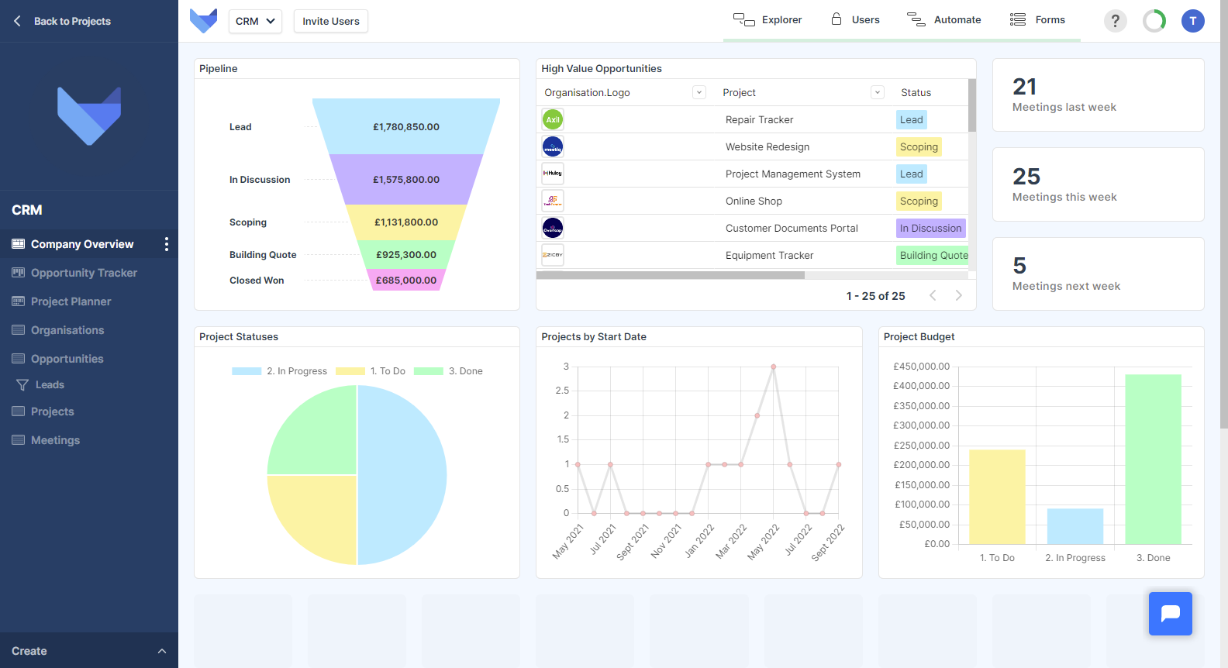Click the Leads filter funnel icon
This screenshot has height=668, width=1228.
click(22, 385)
